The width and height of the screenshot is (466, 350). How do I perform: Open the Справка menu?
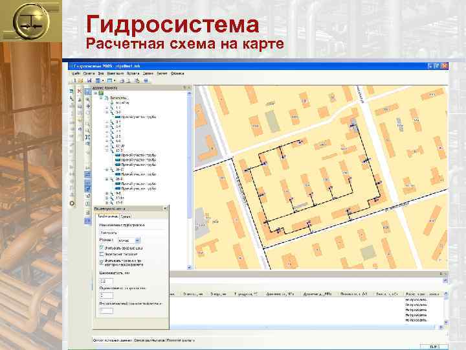click(x=177, y=73)
